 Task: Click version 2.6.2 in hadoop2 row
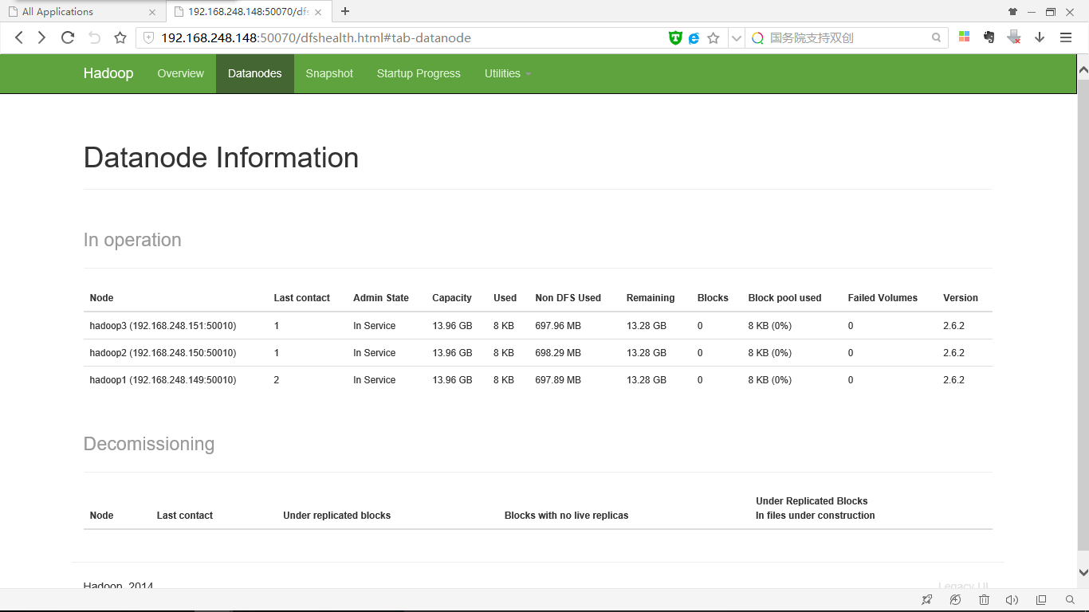pos(953,353)
